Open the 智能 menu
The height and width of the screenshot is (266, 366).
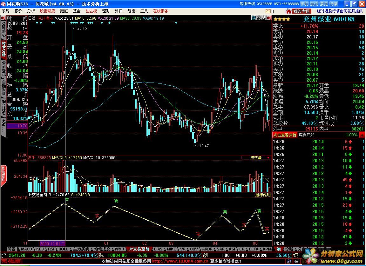coord(131,11)
